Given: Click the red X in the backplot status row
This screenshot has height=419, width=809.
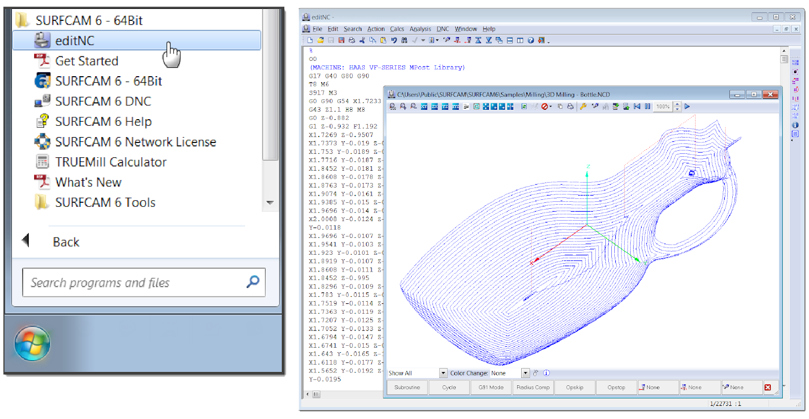Looking at the screenshot, I should click(768, 387).
